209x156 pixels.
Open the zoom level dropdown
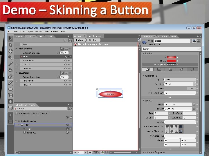click(x=85, y=152)
